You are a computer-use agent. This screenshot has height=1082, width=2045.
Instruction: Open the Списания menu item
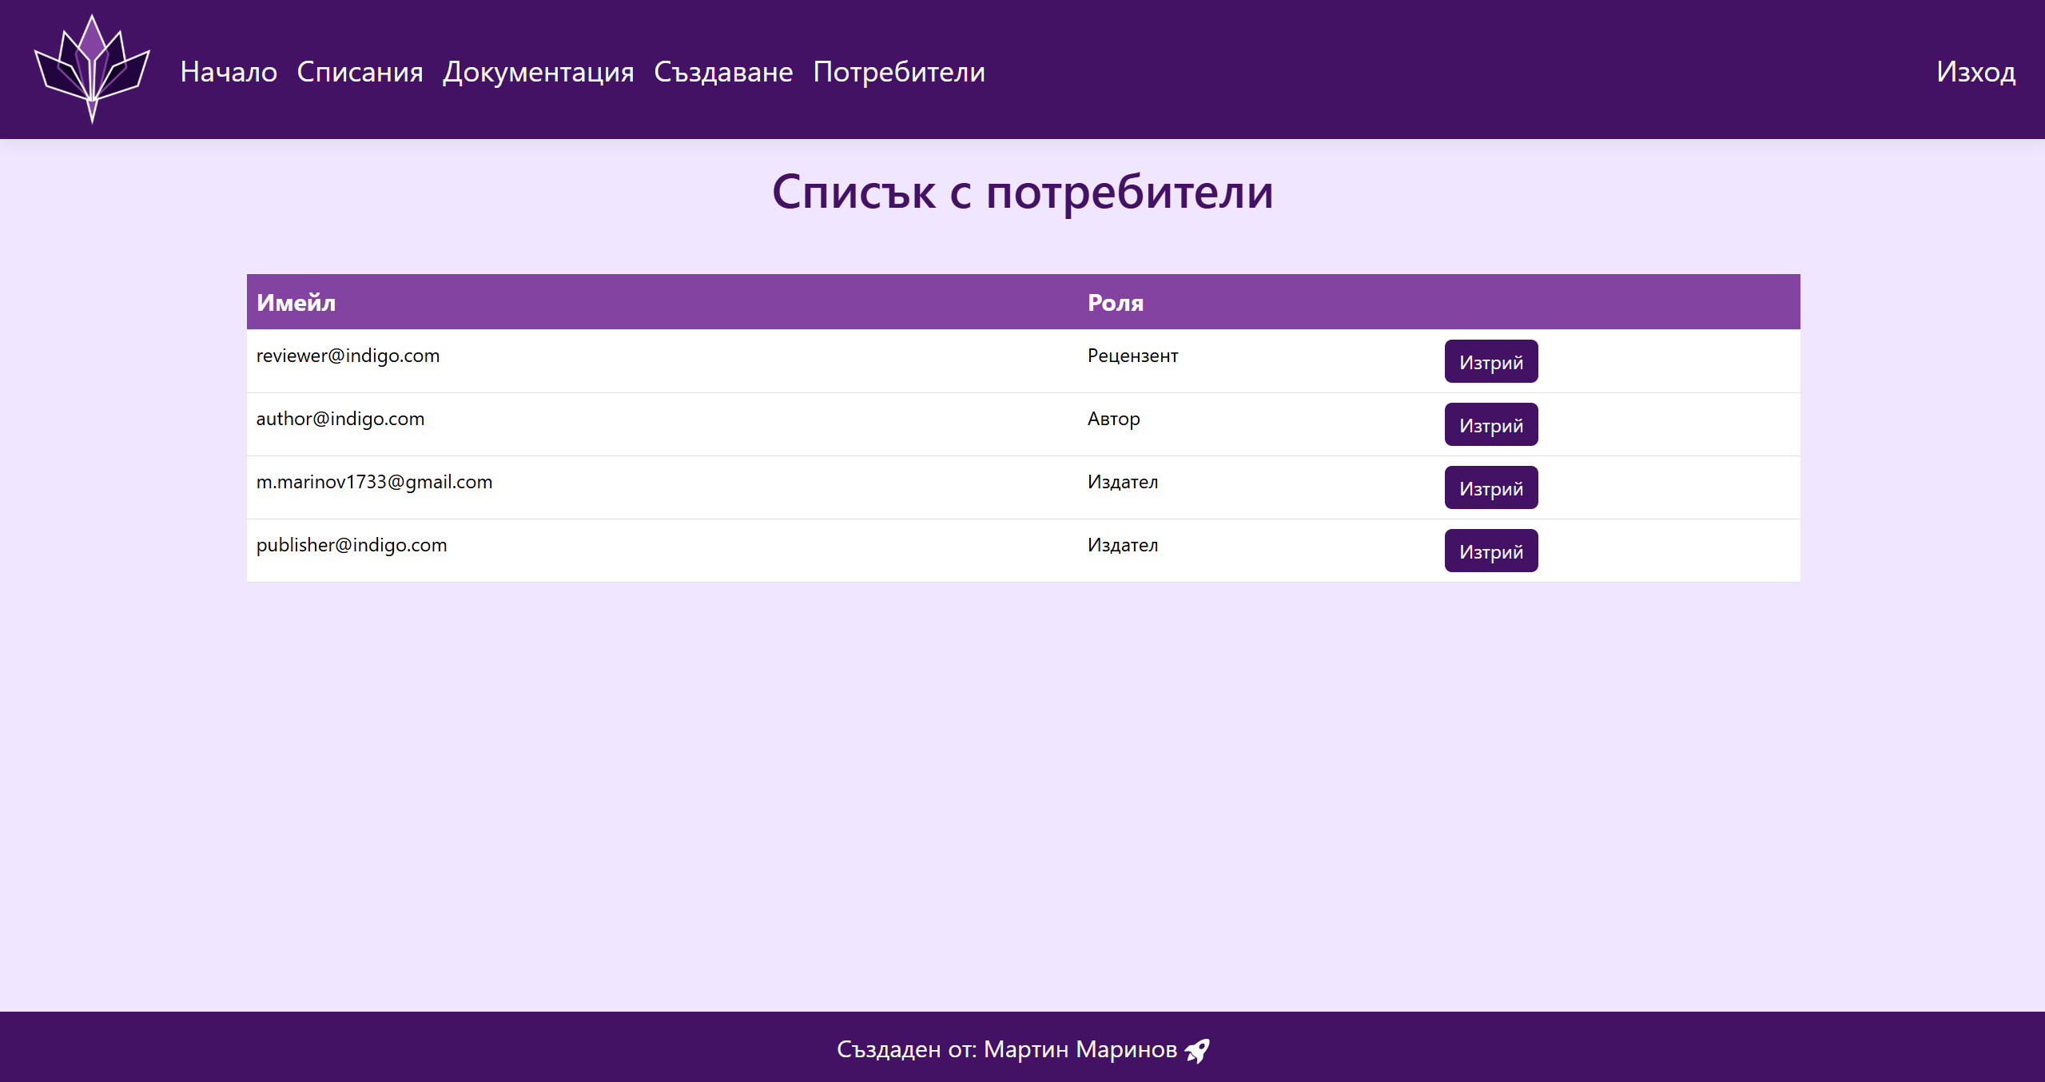[x=360, y=72]
